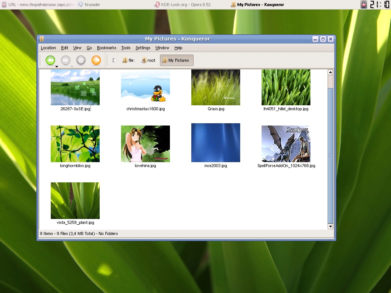Select the mce2003.jpg blue thumbnail
This screenshot has height=293, width=391.
216,143
